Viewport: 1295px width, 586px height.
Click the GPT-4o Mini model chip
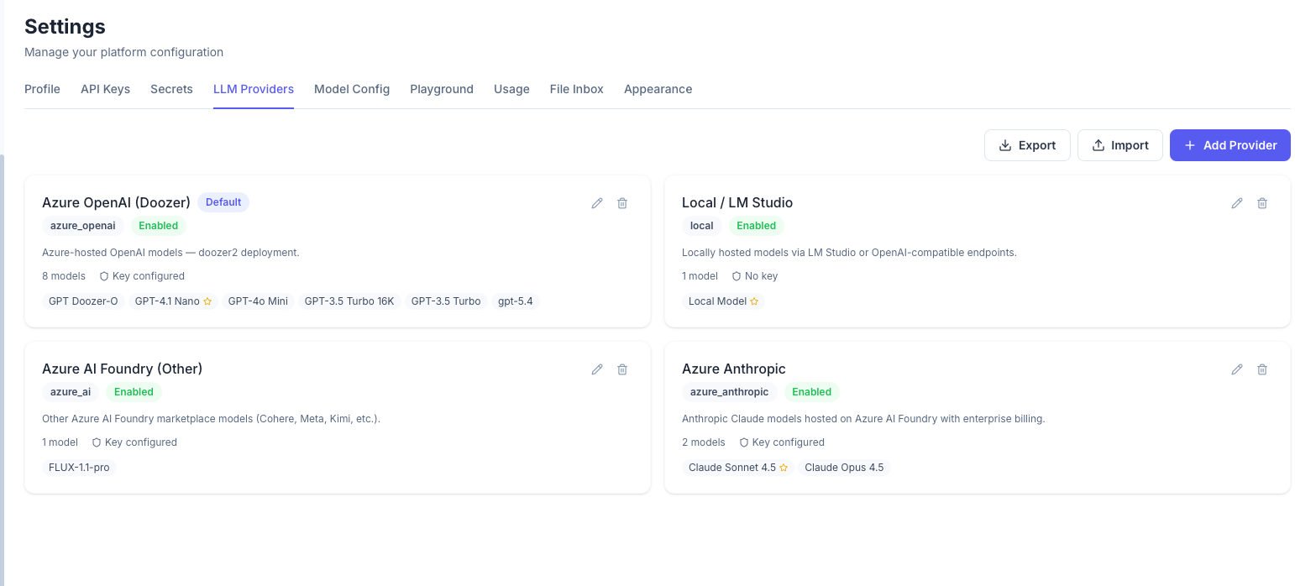(258, 301)
